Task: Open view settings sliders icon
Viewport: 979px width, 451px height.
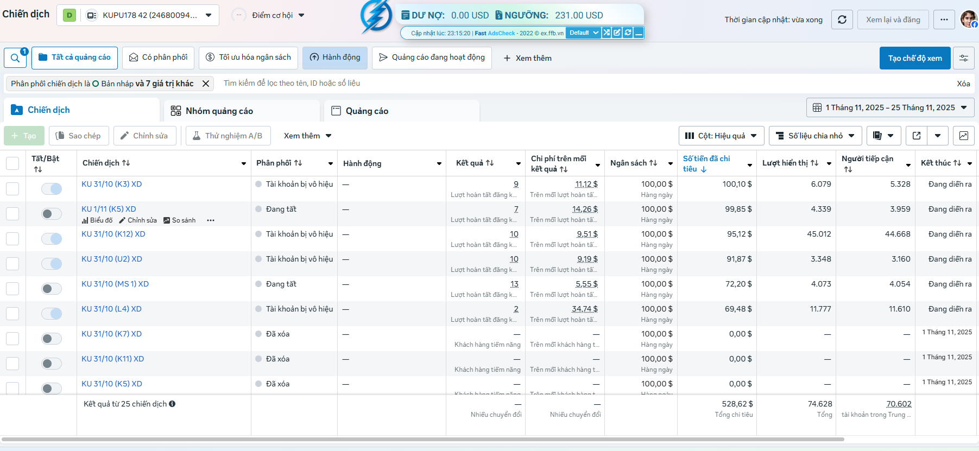Action: [964, 58]
